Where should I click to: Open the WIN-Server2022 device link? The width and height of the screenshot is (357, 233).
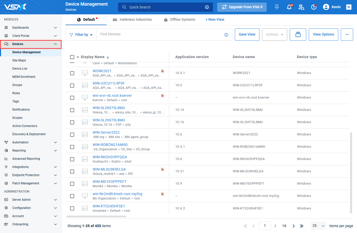106,132
